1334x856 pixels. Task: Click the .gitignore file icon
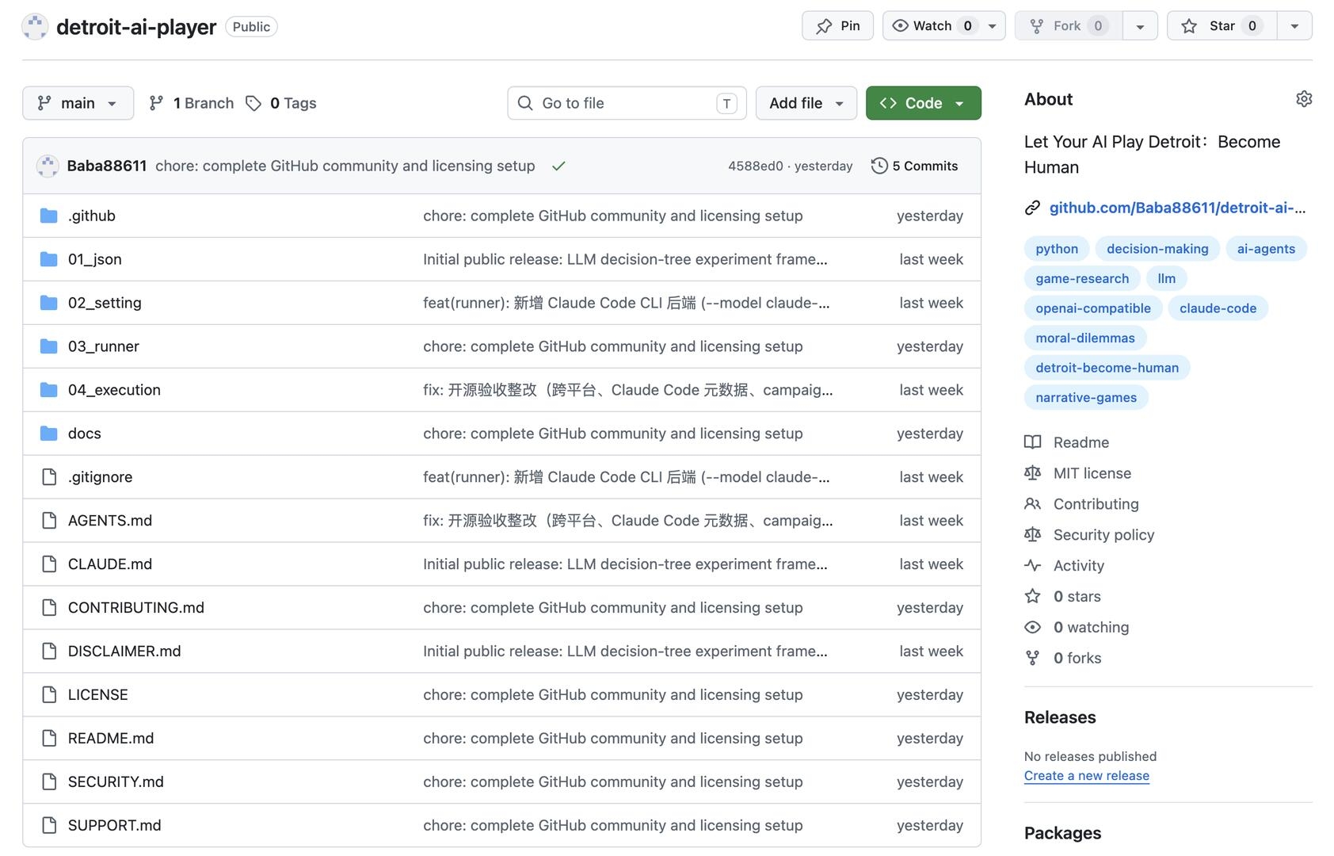coord(49,477)
